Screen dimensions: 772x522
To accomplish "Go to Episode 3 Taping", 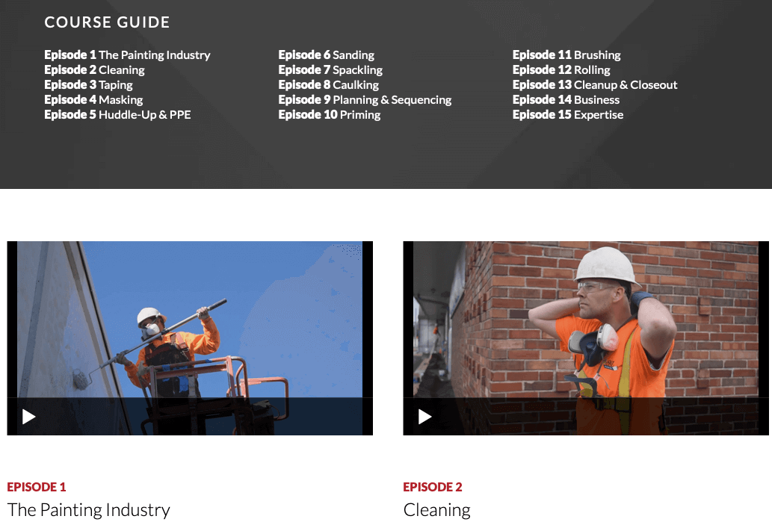I will click(89, 84).
